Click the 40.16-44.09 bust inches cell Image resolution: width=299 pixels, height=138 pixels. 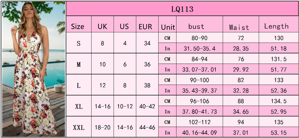coord(199,133)
